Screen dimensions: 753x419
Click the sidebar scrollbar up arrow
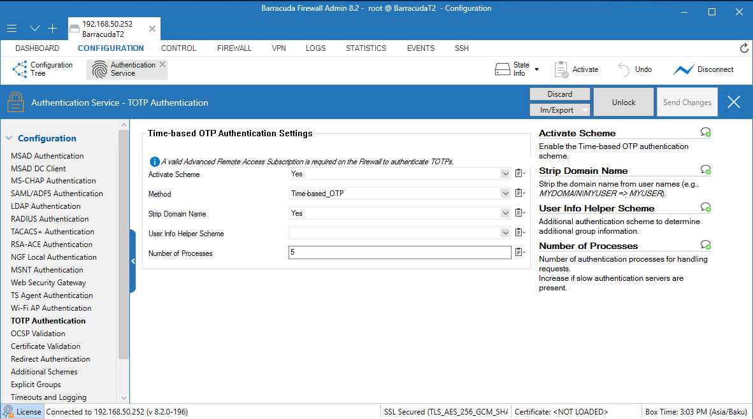pos(124,125)
